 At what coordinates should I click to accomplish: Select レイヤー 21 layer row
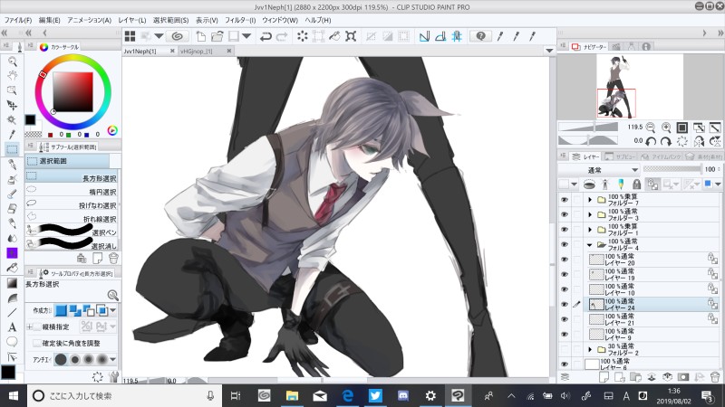[x=652, y=319]
